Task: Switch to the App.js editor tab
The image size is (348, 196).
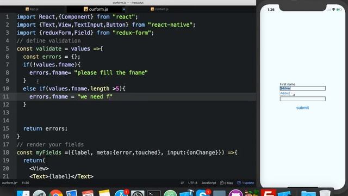Action: [32, 9]
